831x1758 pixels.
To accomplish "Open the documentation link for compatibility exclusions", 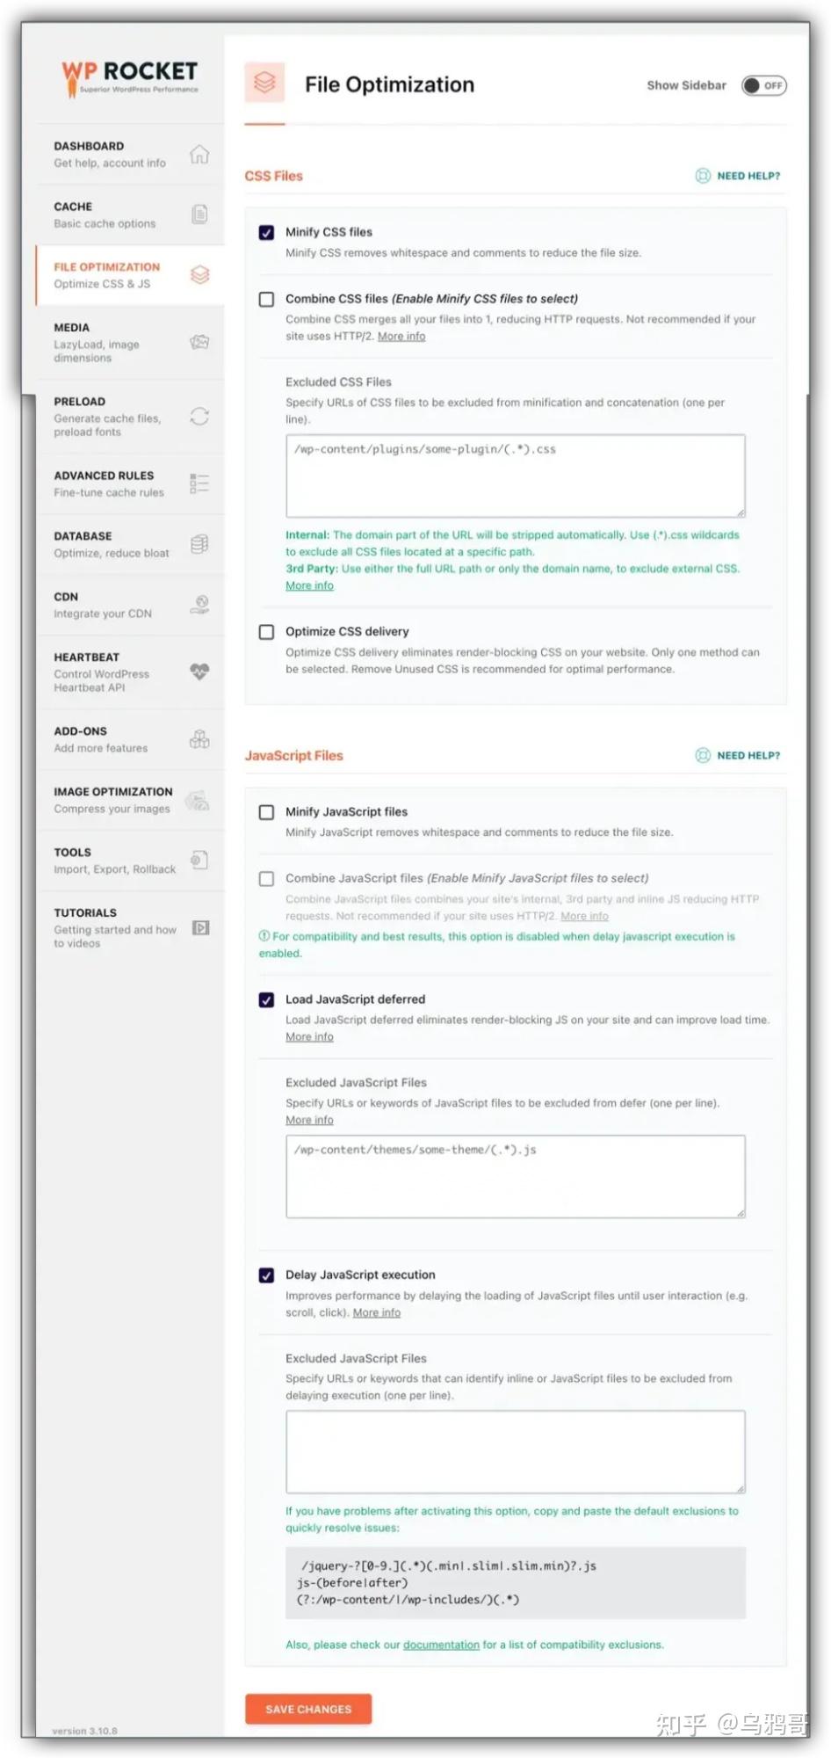I will (x=441, y=1645).
